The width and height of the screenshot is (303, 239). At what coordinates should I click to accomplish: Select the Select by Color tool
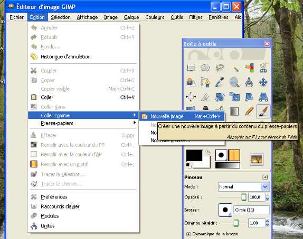pyautogui.click(x=249, y=68)
